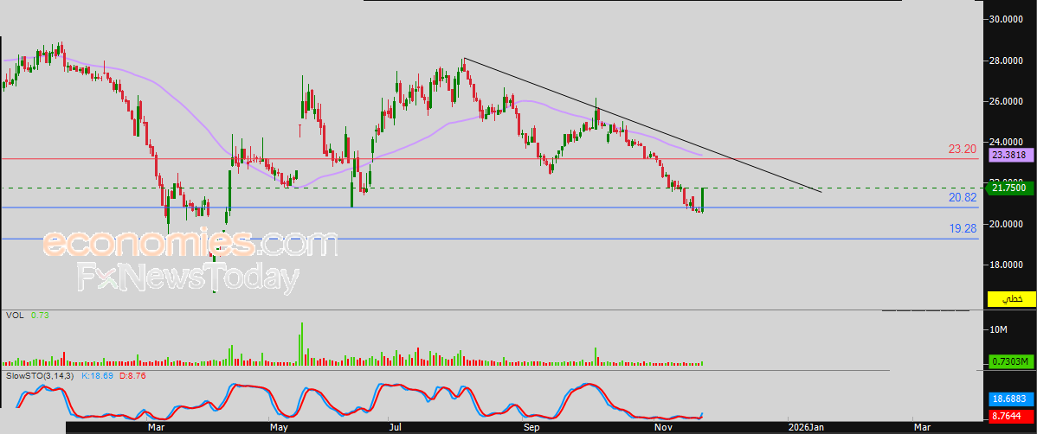The height and width of the screenshot is (434, 1037).
Task: Click the K:18.69 stochastic reading
Action: coord(97,375)
